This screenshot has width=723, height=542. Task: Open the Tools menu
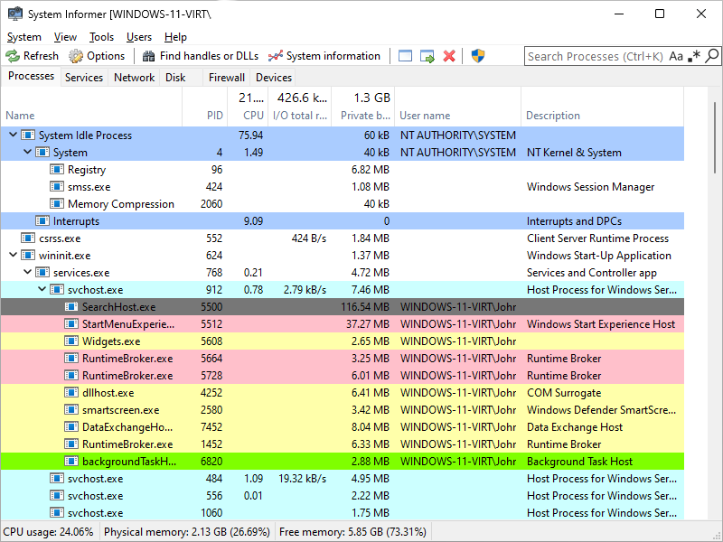tap(101, 37)
